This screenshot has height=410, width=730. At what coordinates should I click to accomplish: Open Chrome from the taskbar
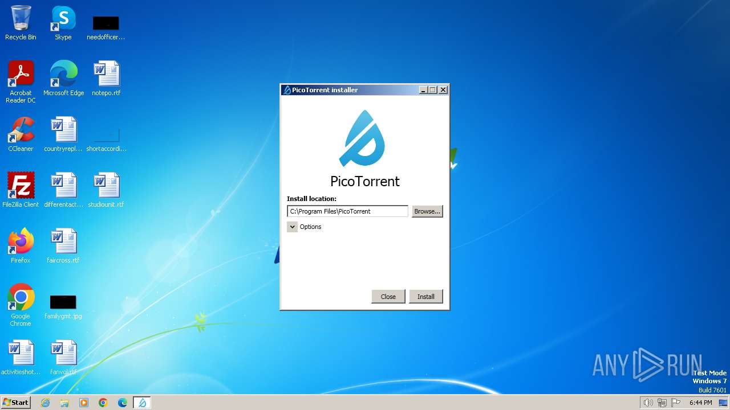pos(103,403)
